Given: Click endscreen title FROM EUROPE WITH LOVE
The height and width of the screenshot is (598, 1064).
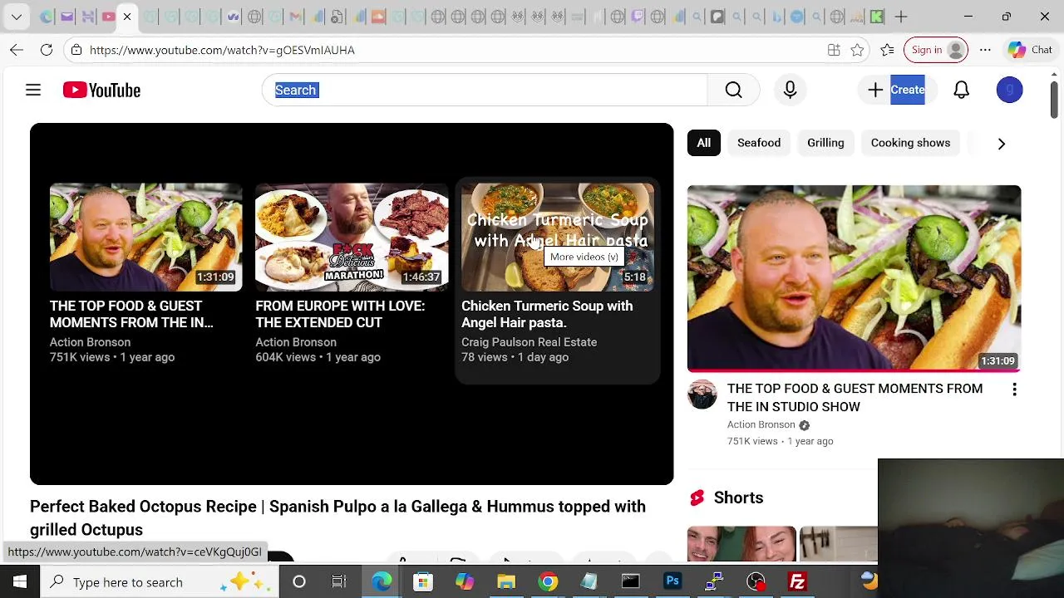Looking at the screenshot, I should [340, 314].
